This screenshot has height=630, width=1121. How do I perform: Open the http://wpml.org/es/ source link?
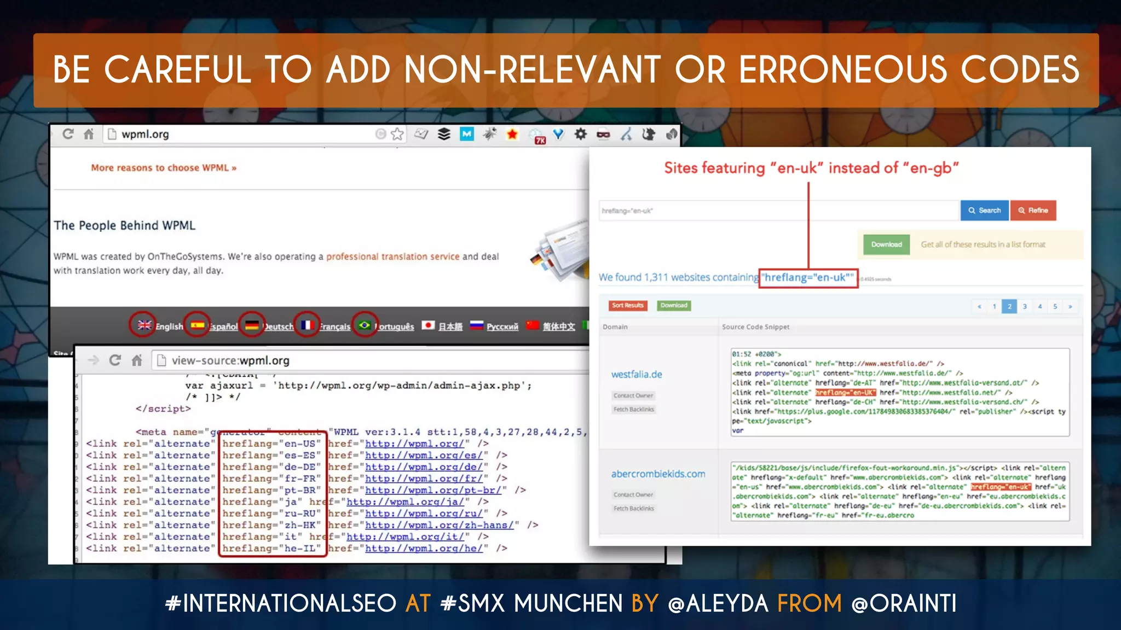point(424,455)
